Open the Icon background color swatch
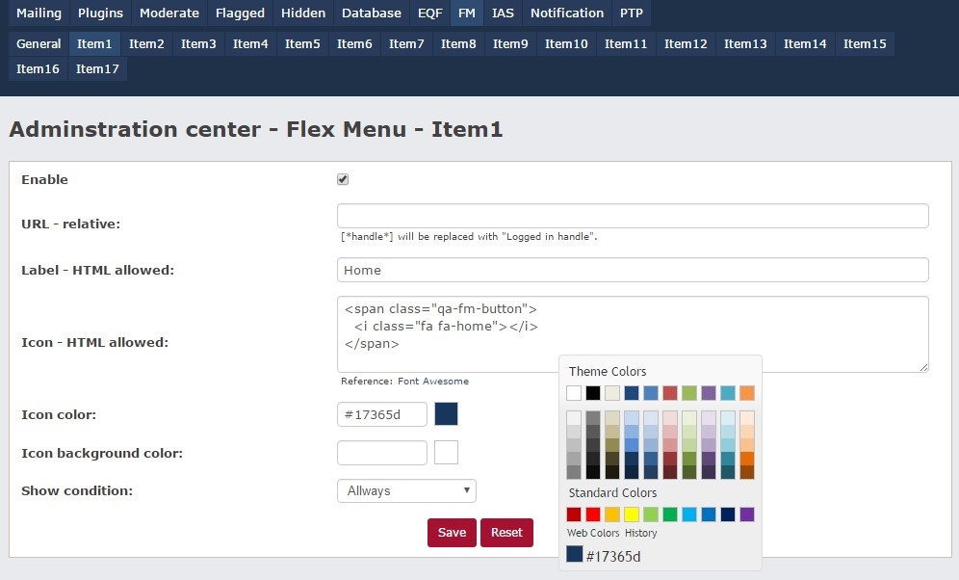This screenshot has height=580, width=959. coord(446,453)
